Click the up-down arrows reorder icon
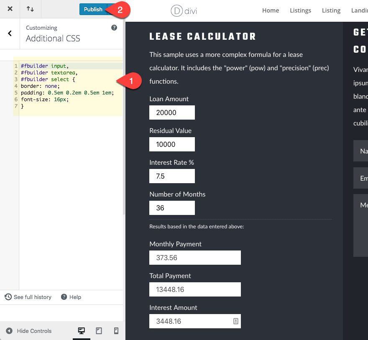 pyautogui.click(x=30, y=9)
